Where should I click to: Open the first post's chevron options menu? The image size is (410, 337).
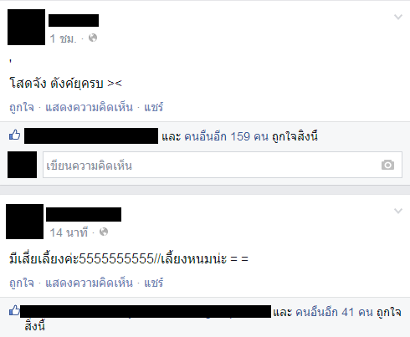pyautogui.click(x=398, y=17)
